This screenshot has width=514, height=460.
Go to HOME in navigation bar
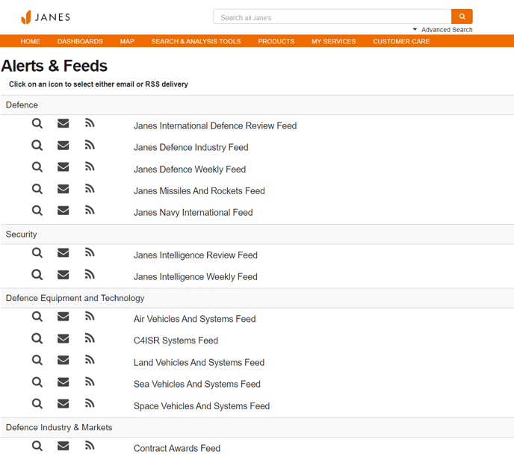click(30, 41)
